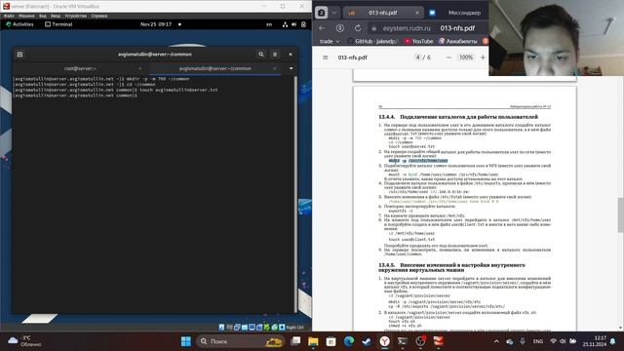This screenshot has width=624, height=351.
Task: Show hidden system tray icons
Action: click(496, 341)
